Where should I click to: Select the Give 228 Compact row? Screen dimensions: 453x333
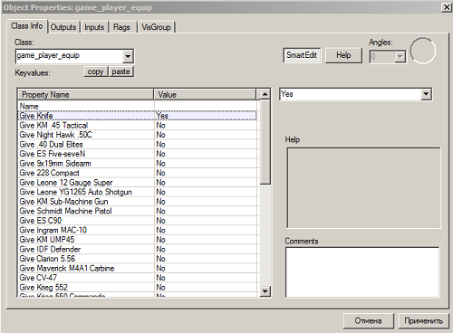(x=138, y=173)
